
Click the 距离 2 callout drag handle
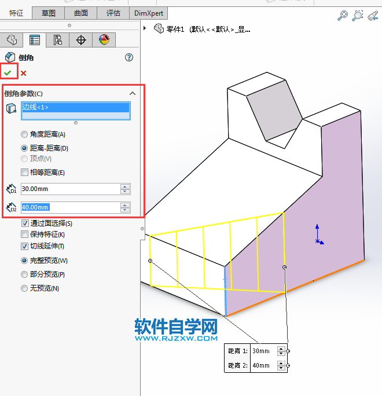(288, 365)
